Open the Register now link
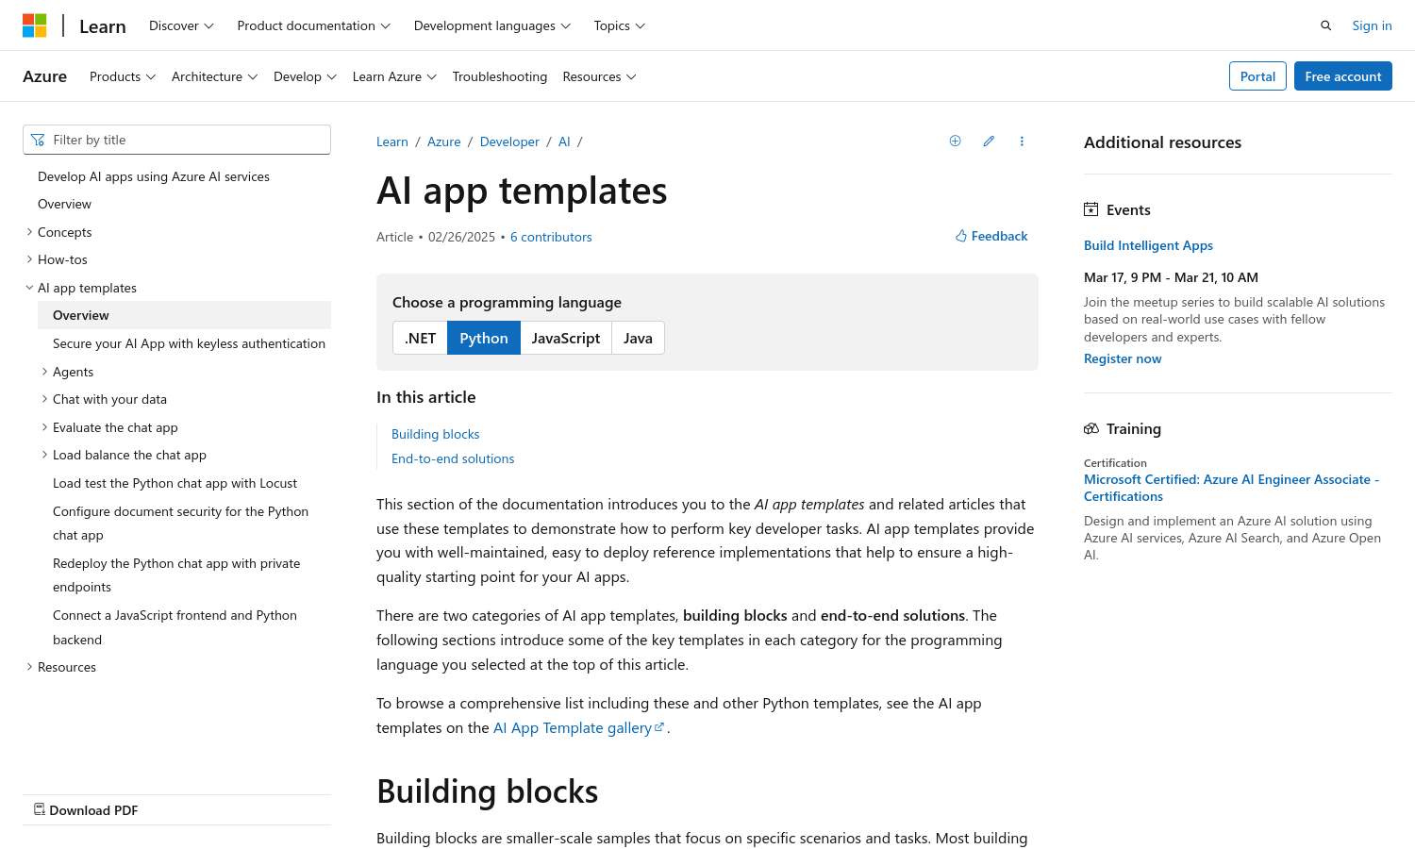The image size is (1415, 849). point(1122,358)
